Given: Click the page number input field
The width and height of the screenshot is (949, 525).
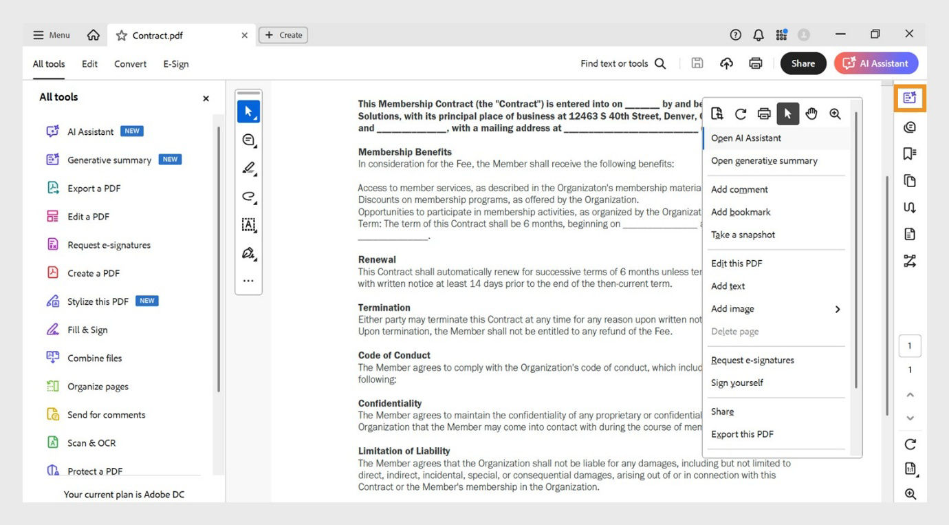Looking at the screenshot, I should 909,345.
